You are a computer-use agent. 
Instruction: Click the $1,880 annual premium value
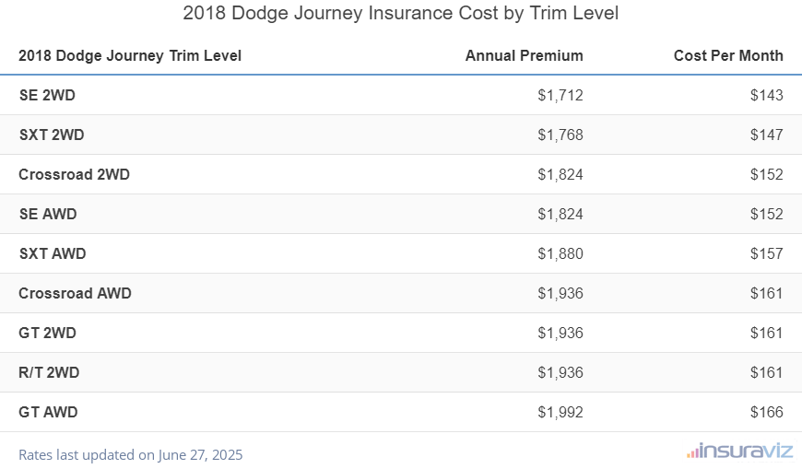tap(560, 253)
